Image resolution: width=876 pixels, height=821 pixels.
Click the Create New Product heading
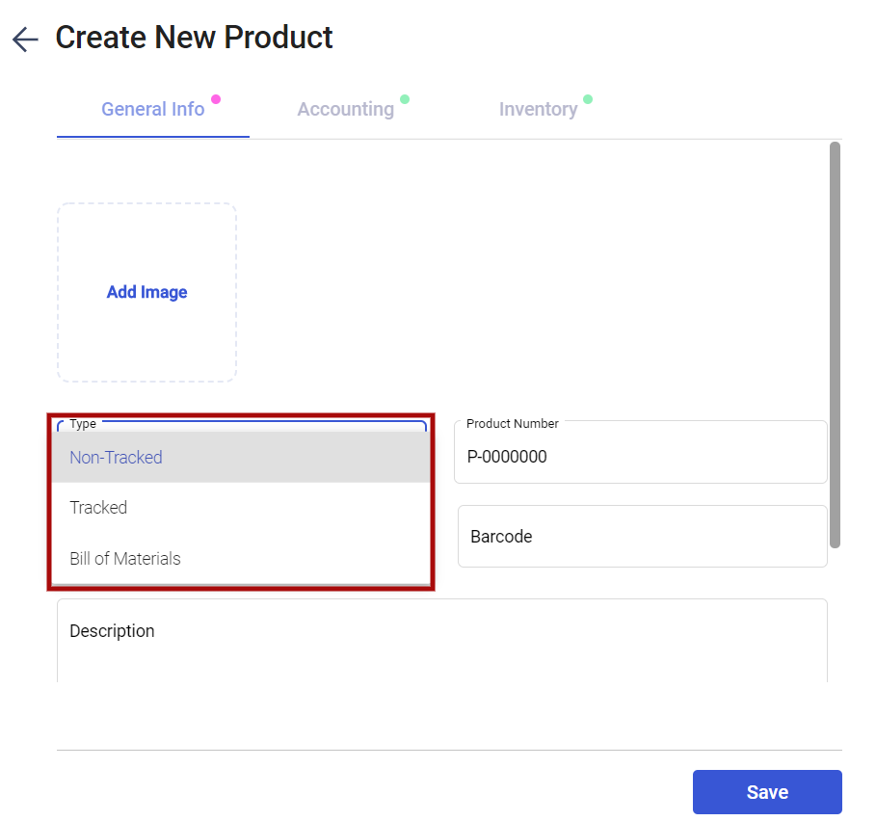click(194, 38)
